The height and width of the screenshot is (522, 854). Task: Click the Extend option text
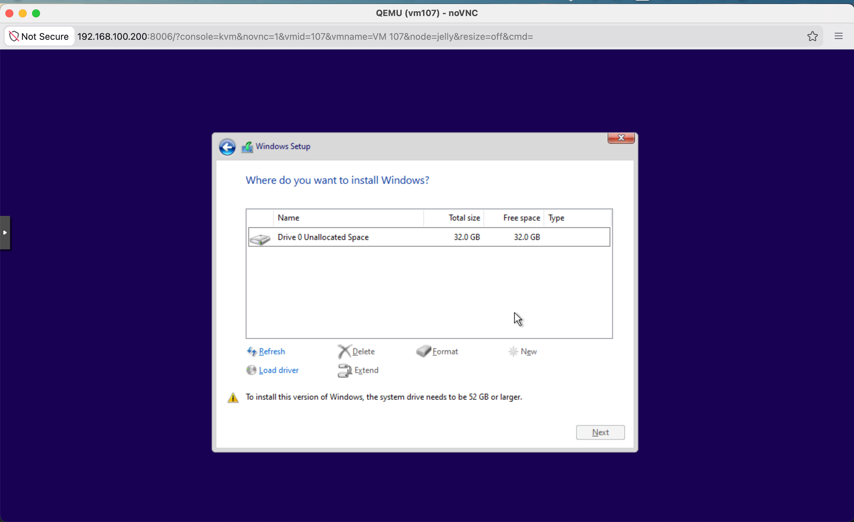click(x=366, y=370)
